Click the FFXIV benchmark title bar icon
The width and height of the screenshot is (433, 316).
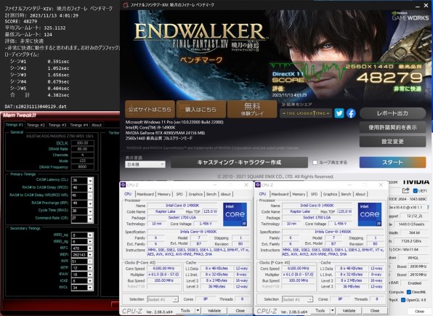pyautogui.click(x=126, y=4)
